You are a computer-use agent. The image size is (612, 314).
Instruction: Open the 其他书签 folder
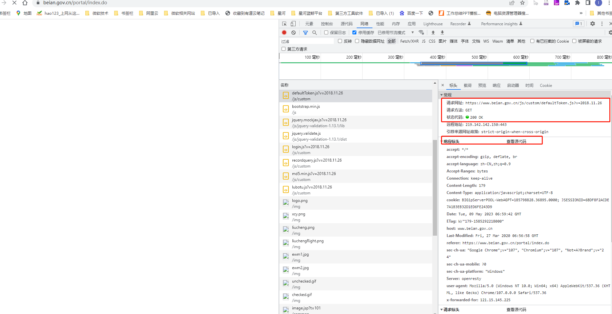coord(601,13)
